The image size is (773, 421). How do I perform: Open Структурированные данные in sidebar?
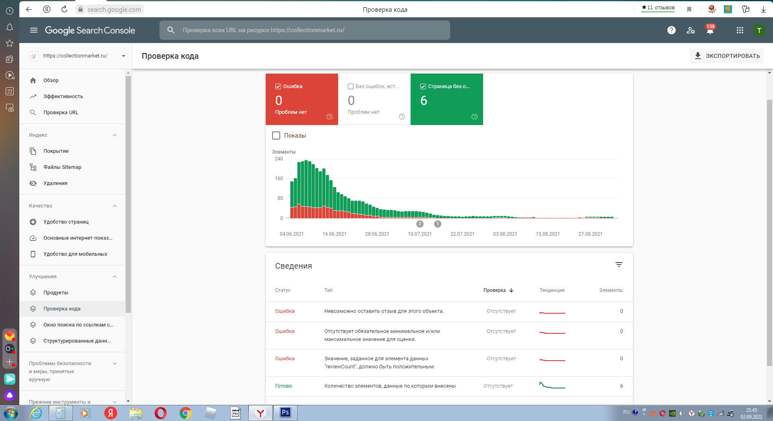pos(72,341)
